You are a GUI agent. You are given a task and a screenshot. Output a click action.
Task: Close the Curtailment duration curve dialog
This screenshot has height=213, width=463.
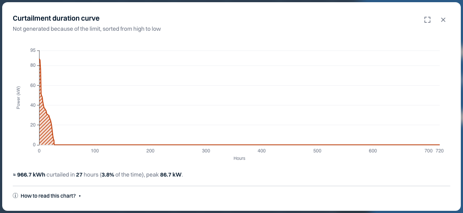tap(443, 20)
